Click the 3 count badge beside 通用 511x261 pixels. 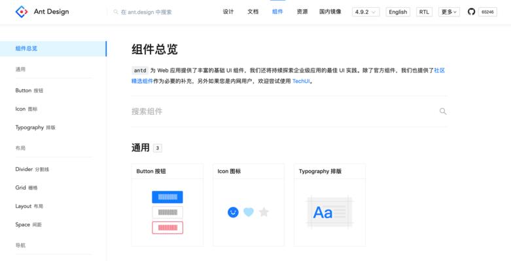(158, 148)
